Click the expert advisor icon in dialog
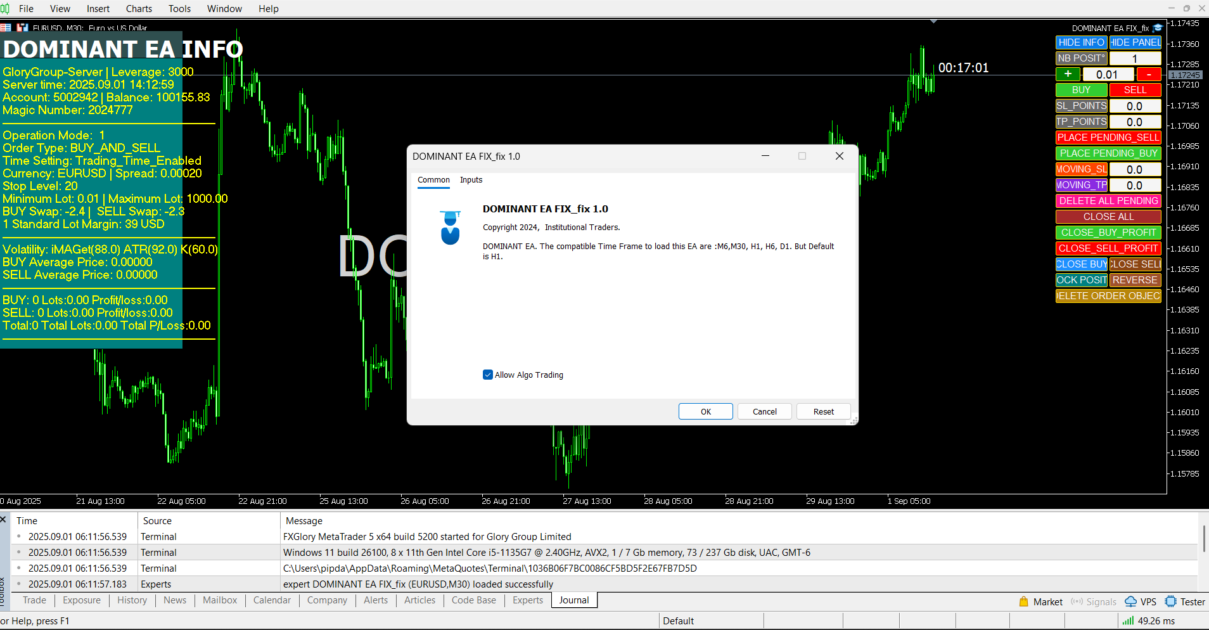 click(451, 228)
